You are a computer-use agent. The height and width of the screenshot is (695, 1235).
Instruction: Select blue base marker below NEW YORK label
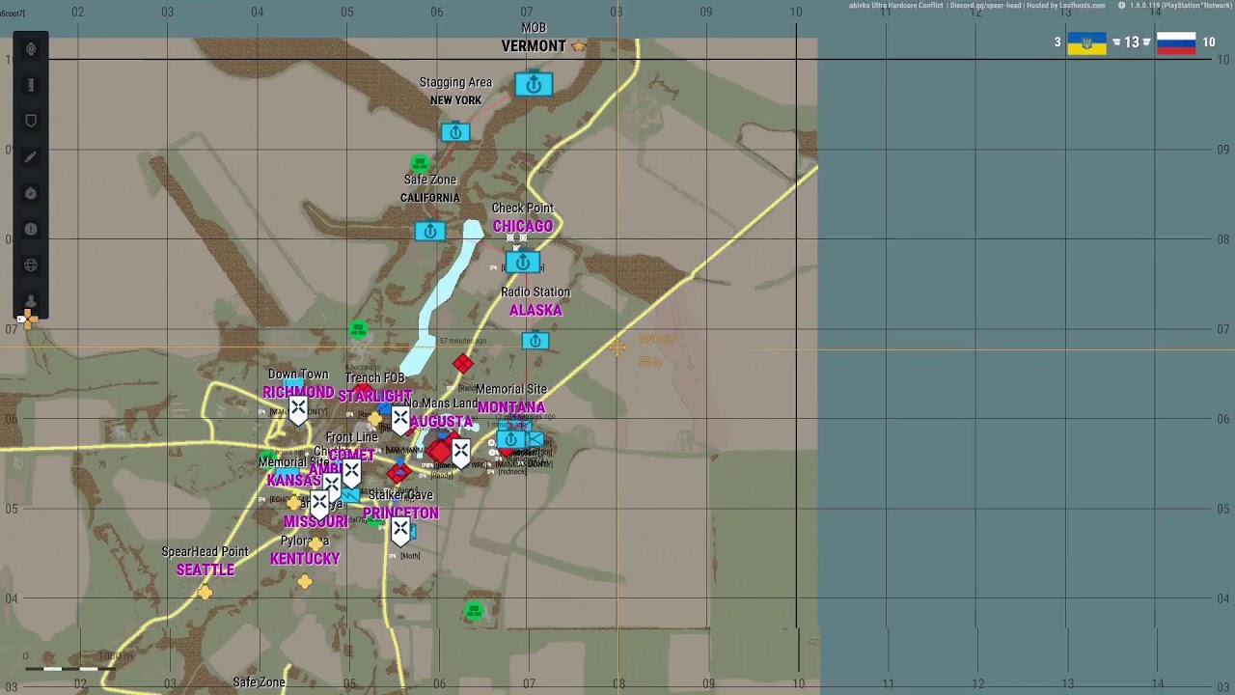[455, 132]
